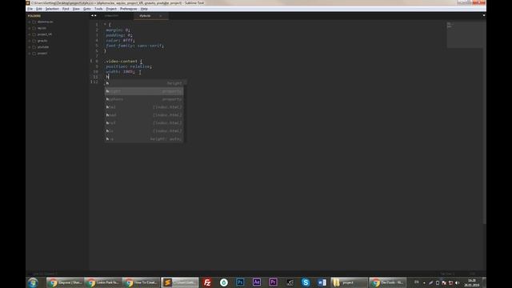This screenshot has width=512, height=288.
Task: Switch to the DevTools Chrome taskbar window
Action: (x=387, y=282)
